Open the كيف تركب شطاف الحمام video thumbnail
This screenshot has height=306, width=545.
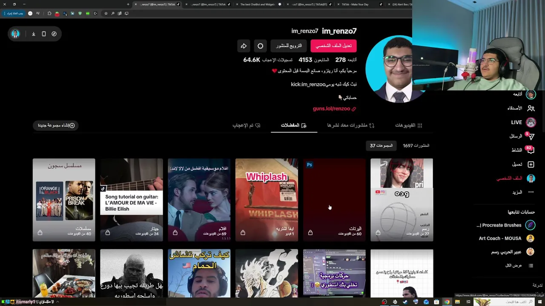coord(199,273)
